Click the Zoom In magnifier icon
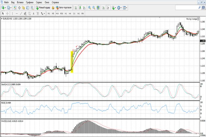Image resolution: width=206 pixels, height=137 pixels. point(90,7)
